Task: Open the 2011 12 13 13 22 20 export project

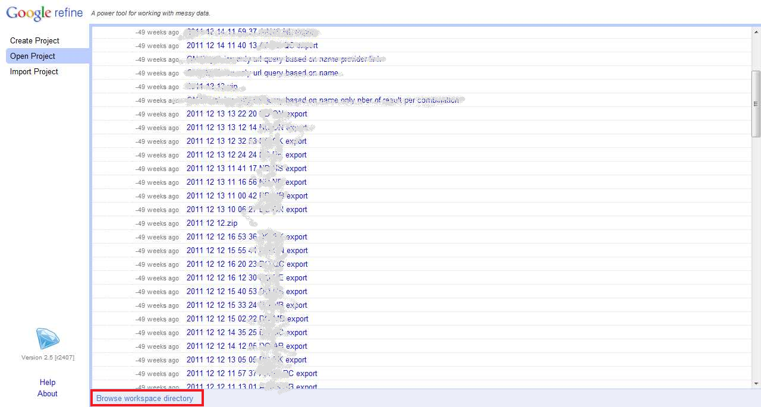Action: (247, 113)
